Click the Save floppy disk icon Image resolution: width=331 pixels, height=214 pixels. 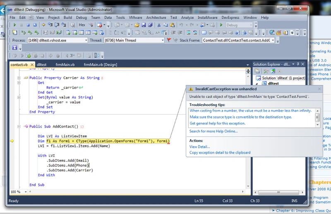(144, 25)
